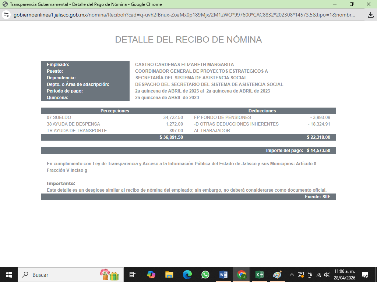Expand the hidden system tray icons chevron

pos(292,275)
